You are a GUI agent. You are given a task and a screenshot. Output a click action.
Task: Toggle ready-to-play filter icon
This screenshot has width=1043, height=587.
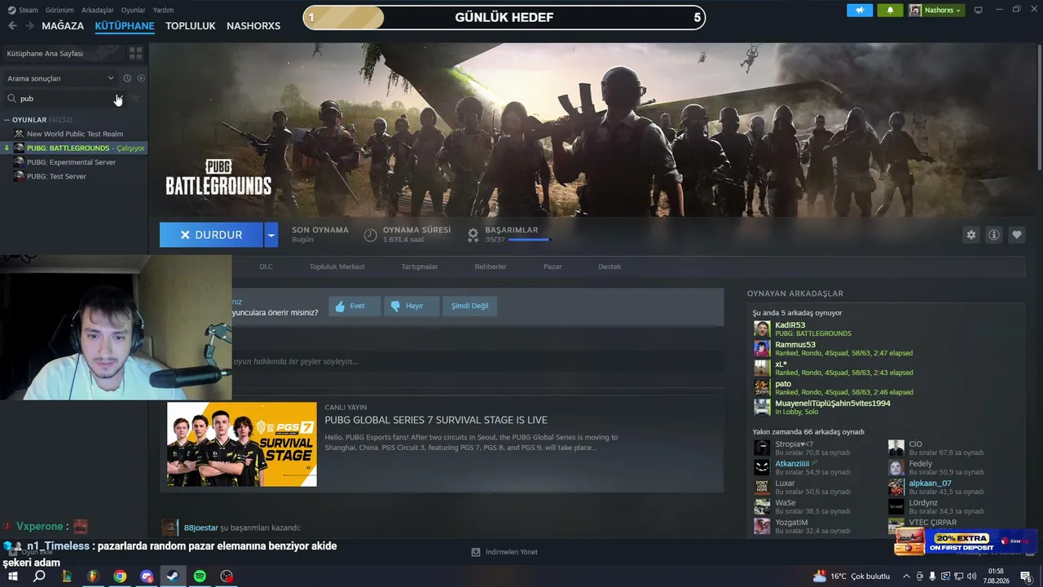(x=141, y=78)
